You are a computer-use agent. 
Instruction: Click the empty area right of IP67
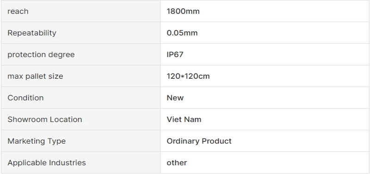pos(276,54)
